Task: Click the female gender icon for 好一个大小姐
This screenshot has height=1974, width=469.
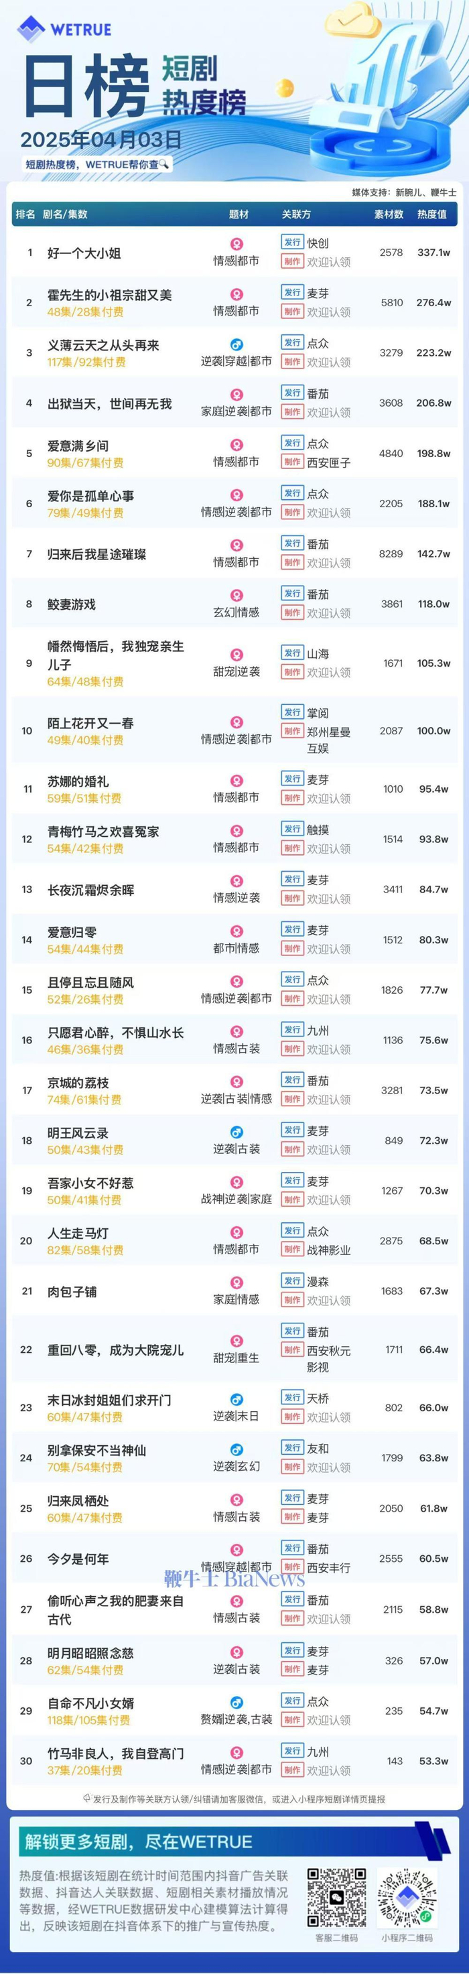Action: [x=237, y=245]
